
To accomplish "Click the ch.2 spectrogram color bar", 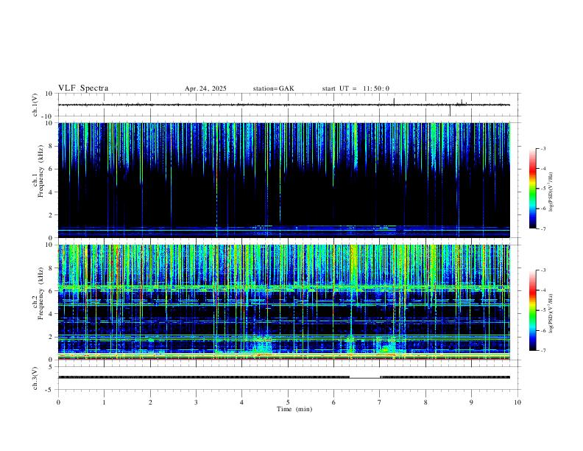I will click(532, 310).
